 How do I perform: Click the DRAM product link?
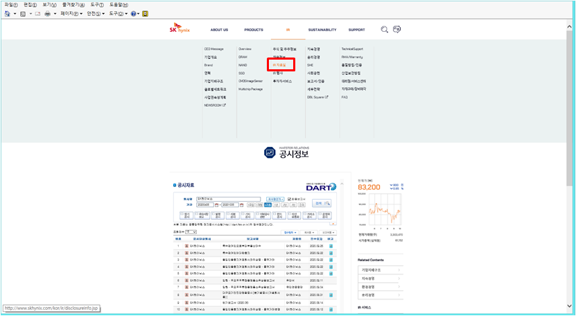click(x=243, y=57)
